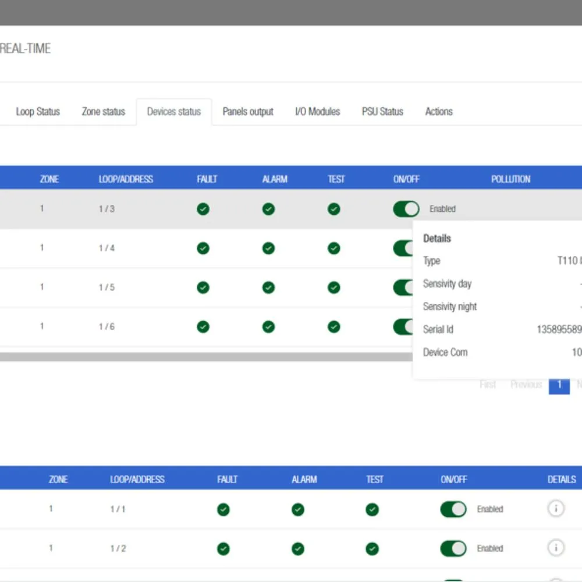The image size is (582, 582).
Task: Click alarm status check icon for 1/1
Action: [x=297, y=510]
